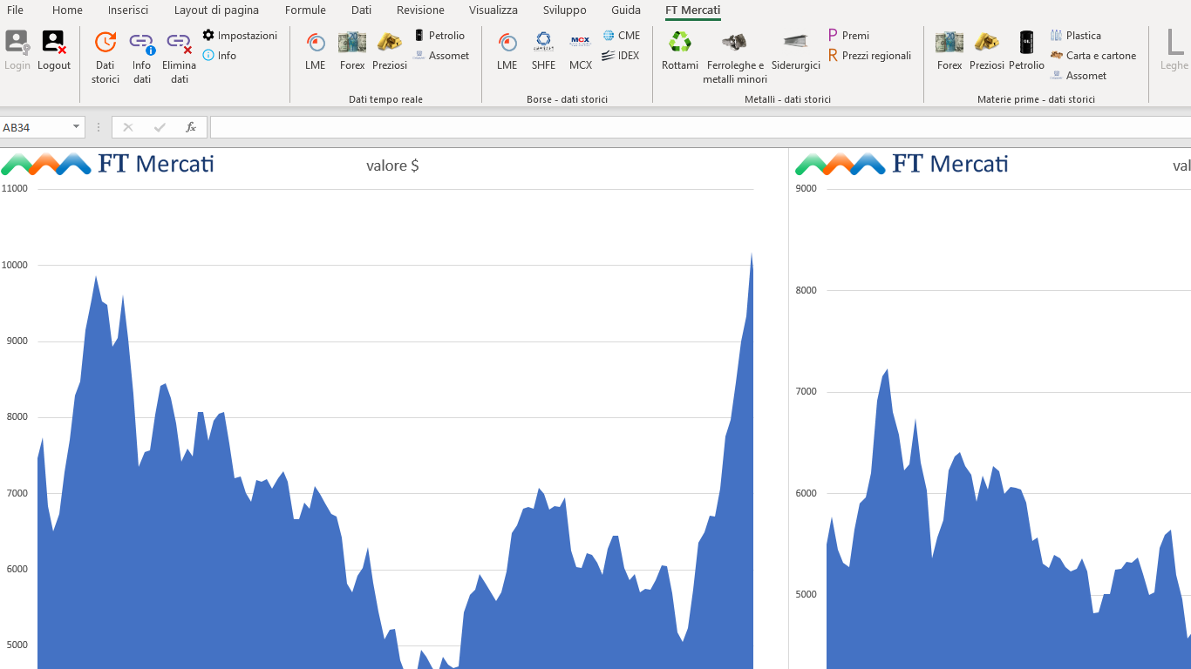Click the 8000 axis label, right chart

(806, 290)
